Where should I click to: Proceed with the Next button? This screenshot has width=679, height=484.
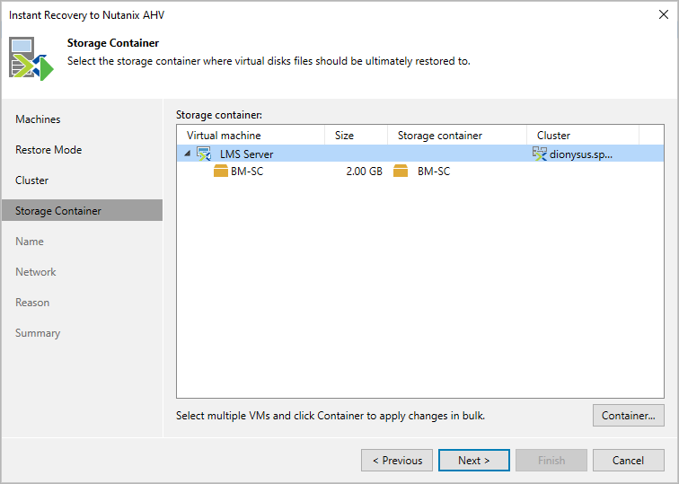[x=474, y=461]
